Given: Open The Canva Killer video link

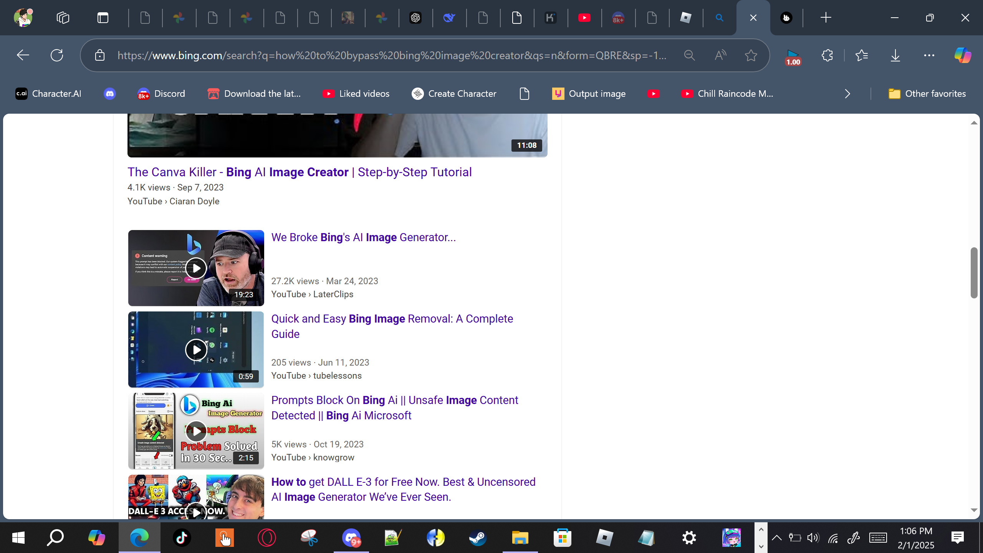Looking at the screenshot, I should click(x=299, y=172).
